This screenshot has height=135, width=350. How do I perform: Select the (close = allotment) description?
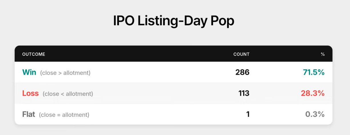[64, 115]
